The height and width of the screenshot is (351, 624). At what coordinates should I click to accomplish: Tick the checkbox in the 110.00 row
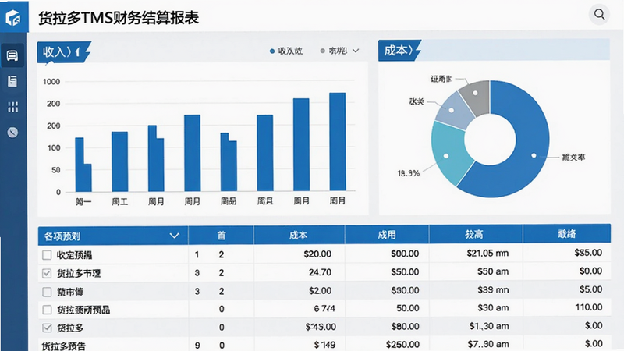point(47,310)
